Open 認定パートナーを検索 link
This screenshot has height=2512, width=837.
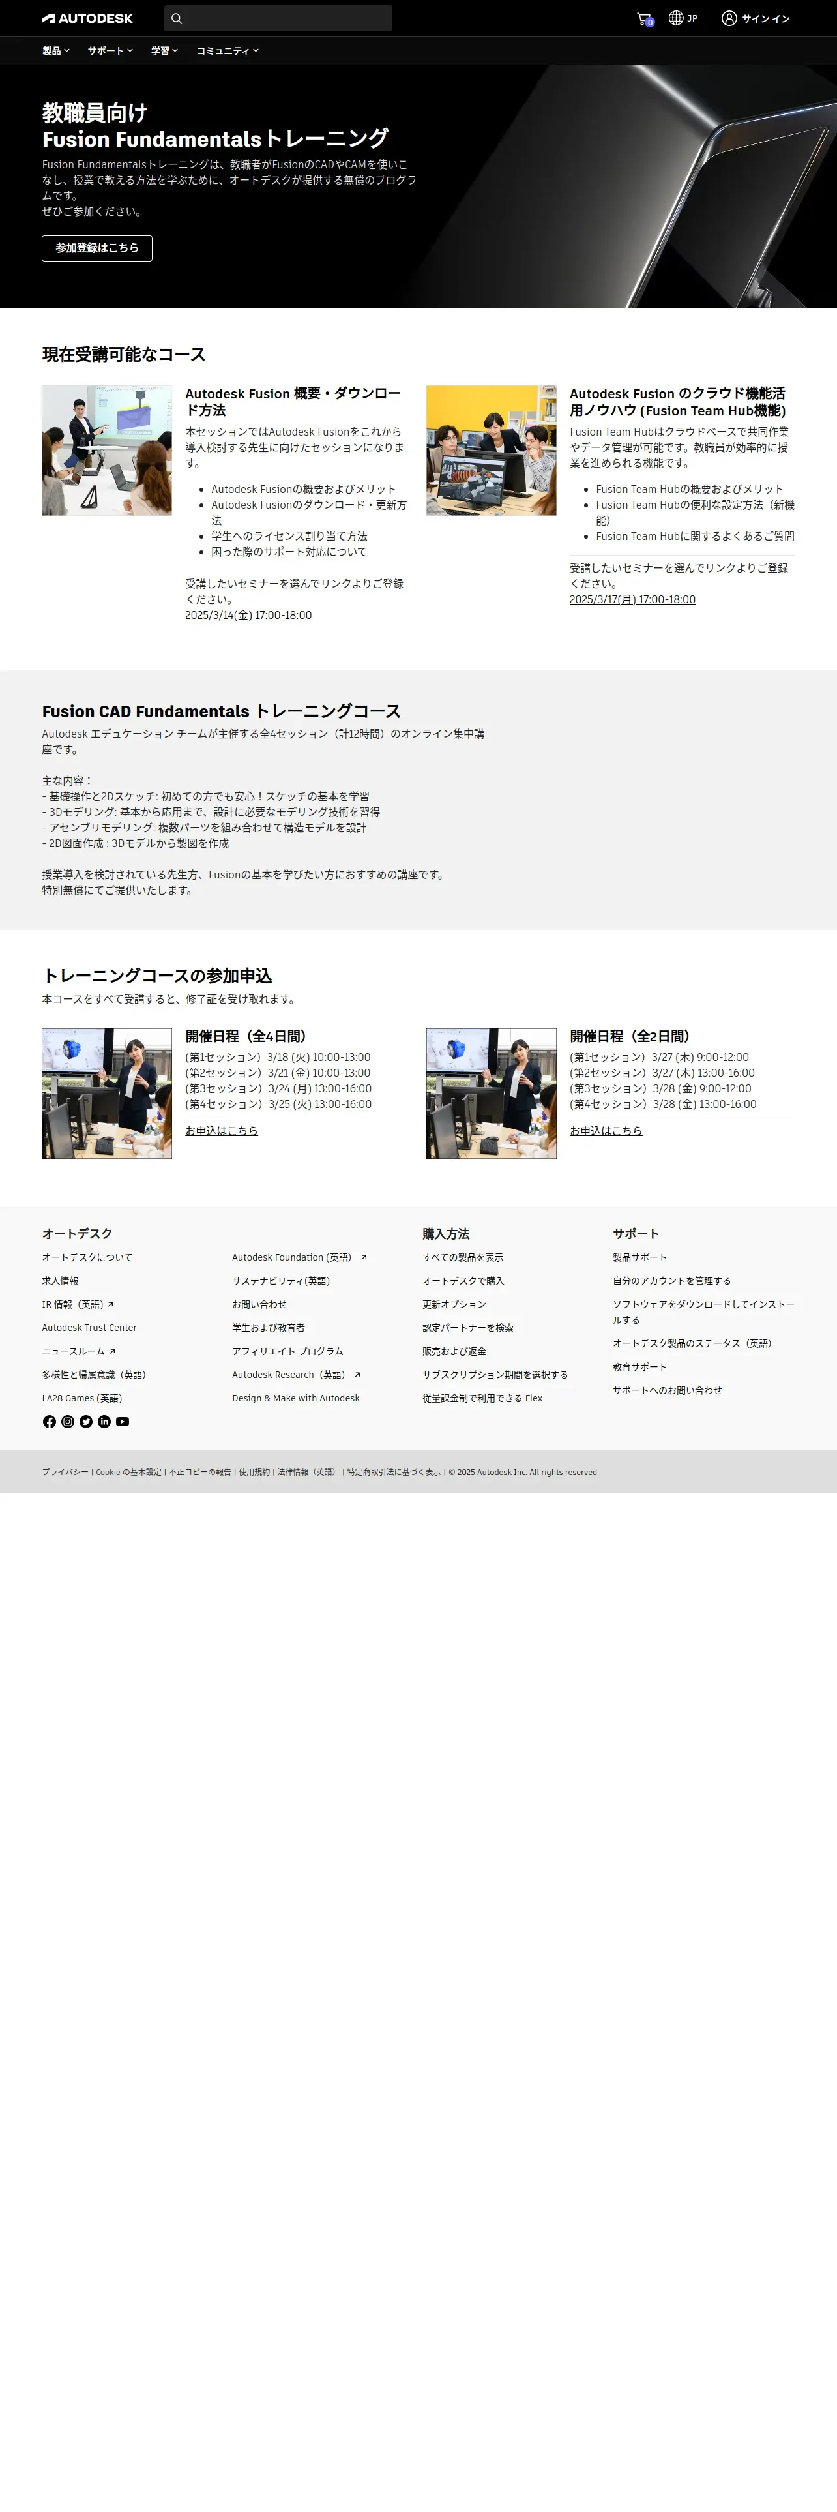(467, 1328)
